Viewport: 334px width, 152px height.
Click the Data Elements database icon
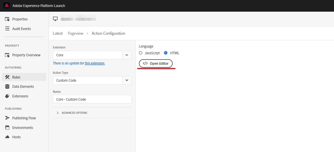point(8,87)
